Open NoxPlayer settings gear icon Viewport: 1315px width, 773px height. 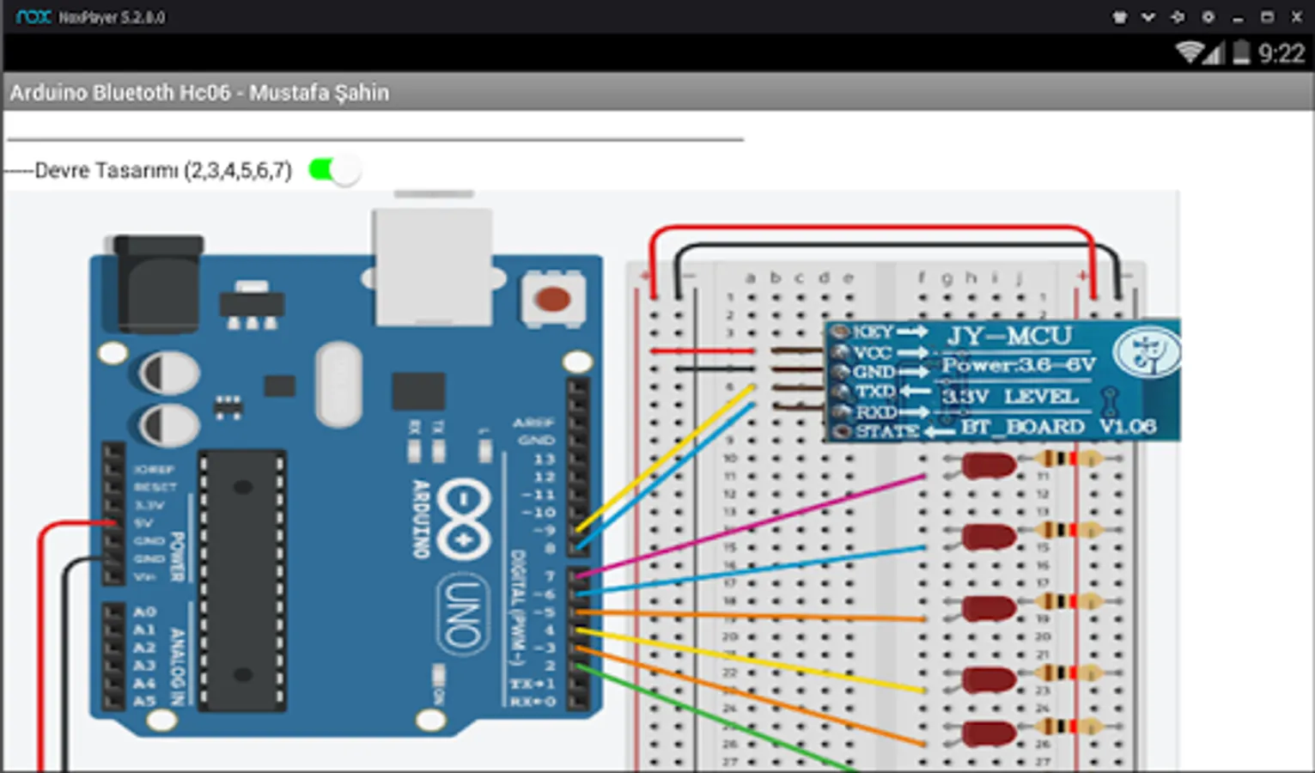(1208, 17)
